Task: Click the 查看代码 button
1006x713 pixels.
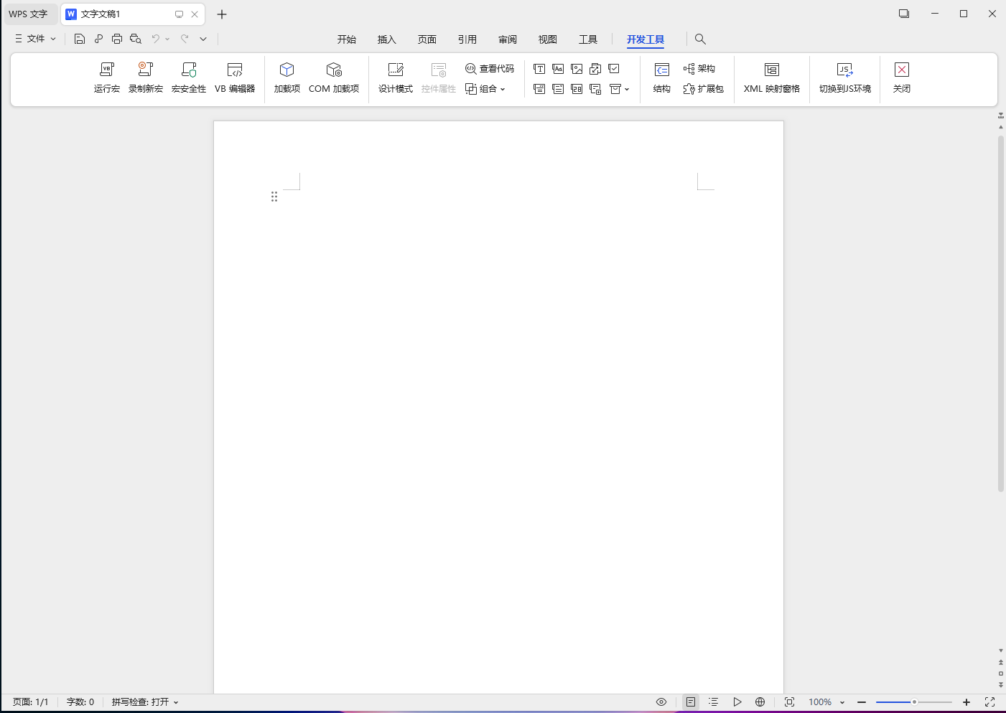Action: (490, 69)
